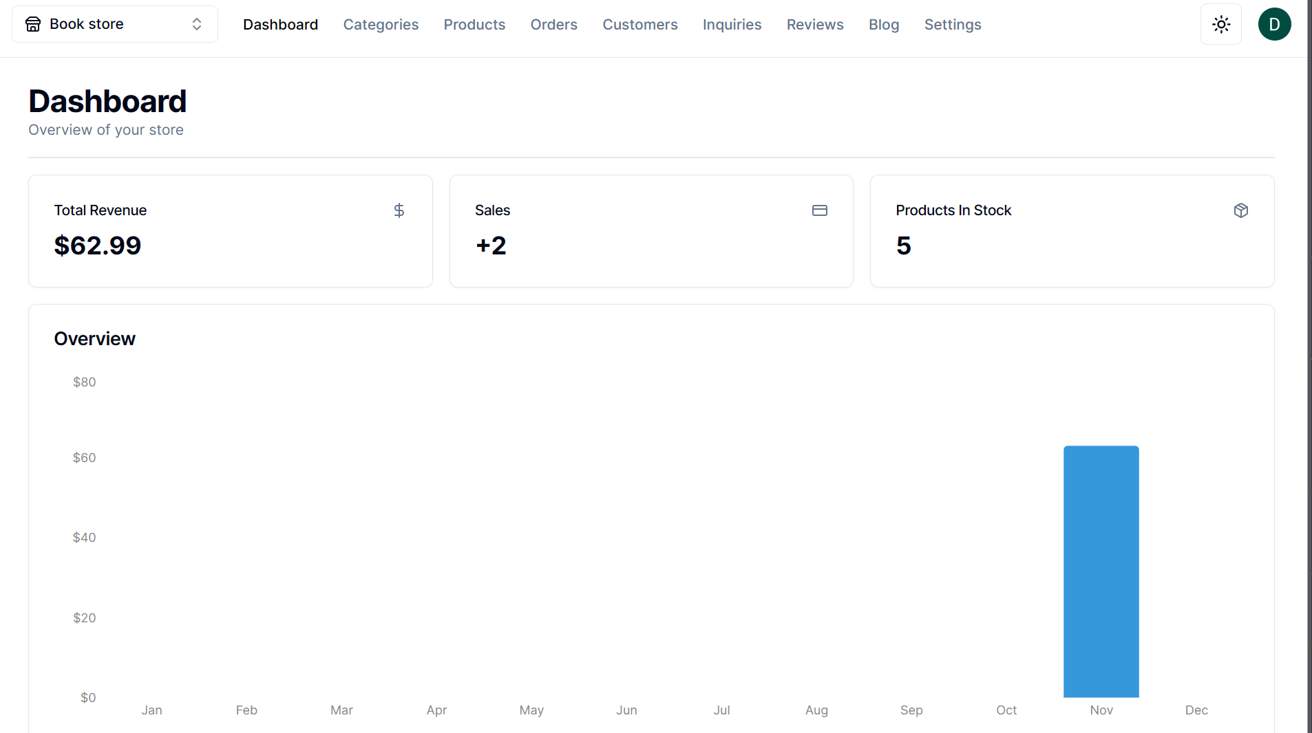Click the blue Nov revenue bar
The height and width of the screenshot is (733, 1312).
pos(1101,571)
